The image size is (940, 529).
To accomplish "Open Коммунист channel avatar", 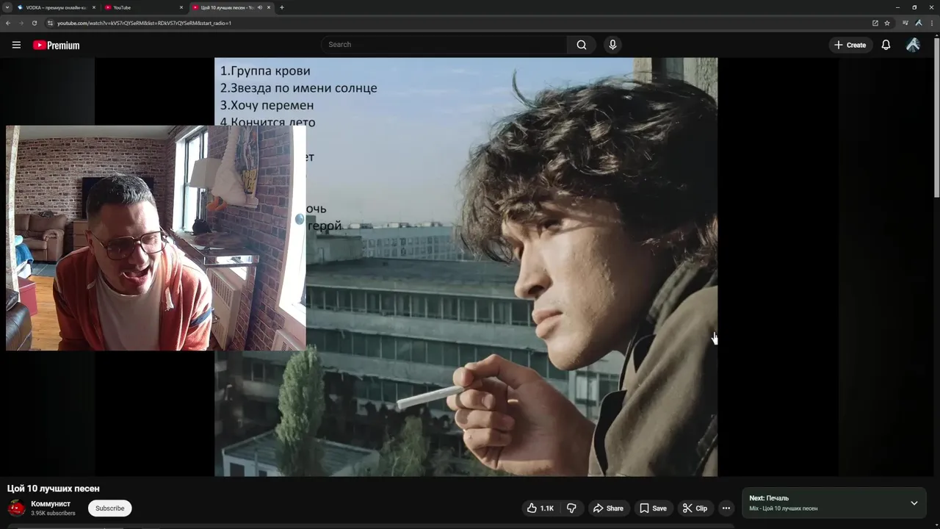I will (16, 508).
